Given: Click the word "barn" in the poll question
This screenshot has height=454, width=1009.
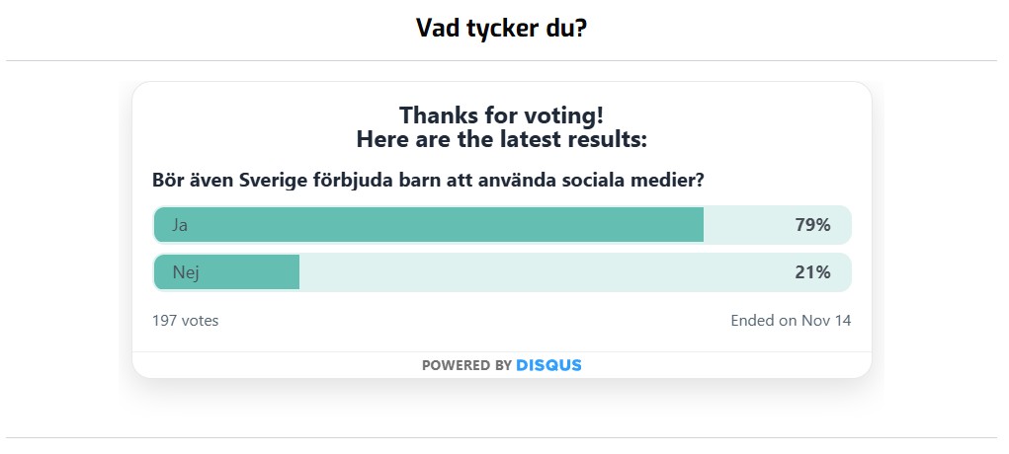Looking at the screenshot, I should (426, 181).
